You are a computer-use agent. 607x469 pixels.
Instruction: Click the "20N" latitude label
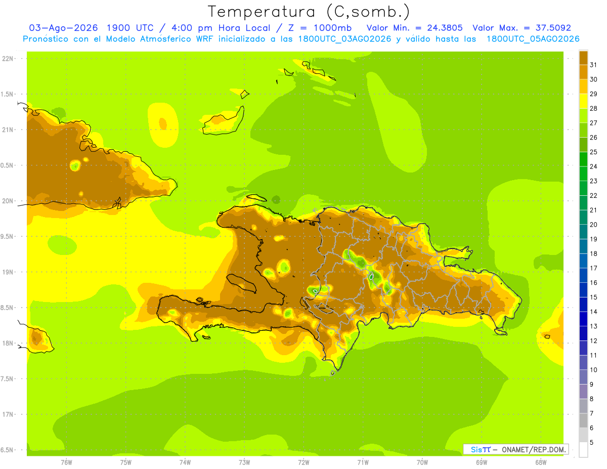pos(8,201)
